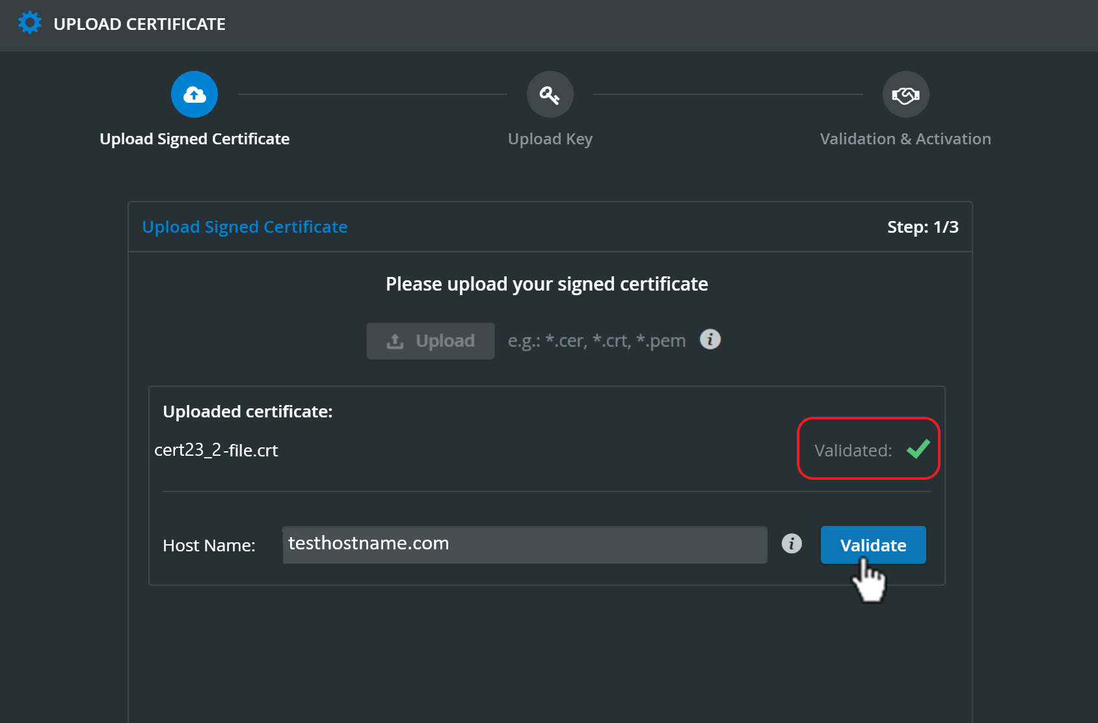Click the Validate button
This screenshot has width=1098, height=723.
tap(873, 545)
